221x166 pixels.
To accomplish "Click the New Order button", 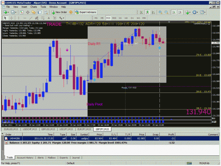I will tap(59, 12).
